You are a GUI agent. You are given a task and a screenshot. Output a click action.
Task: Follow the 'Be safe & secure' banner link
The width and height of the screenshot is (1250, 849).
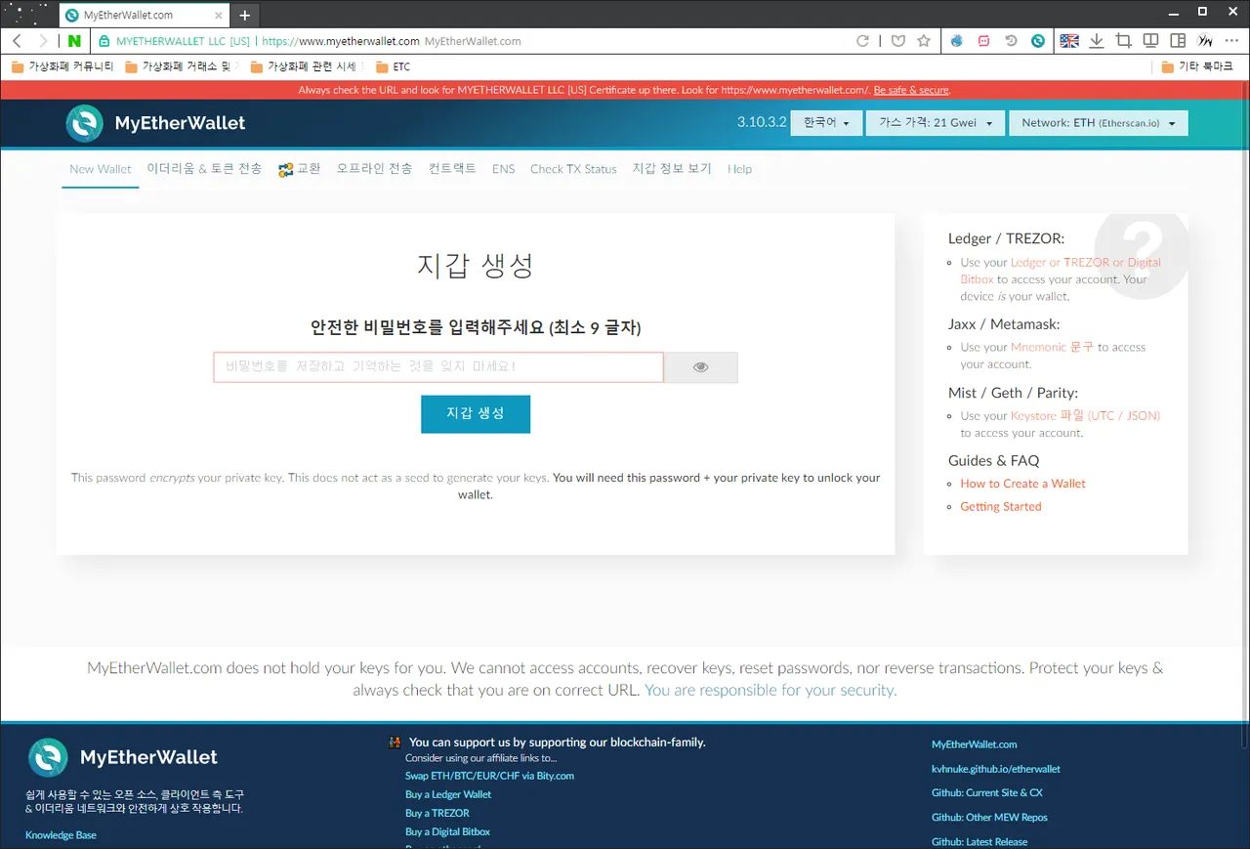tap(910, 90)
